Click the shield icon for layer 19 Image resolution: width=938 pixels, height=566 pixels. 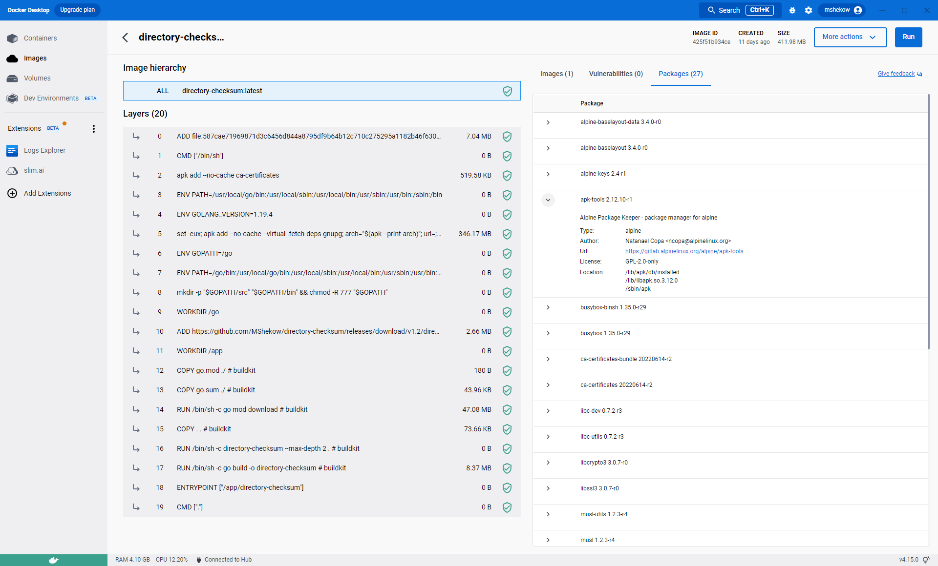coord(507,507)
